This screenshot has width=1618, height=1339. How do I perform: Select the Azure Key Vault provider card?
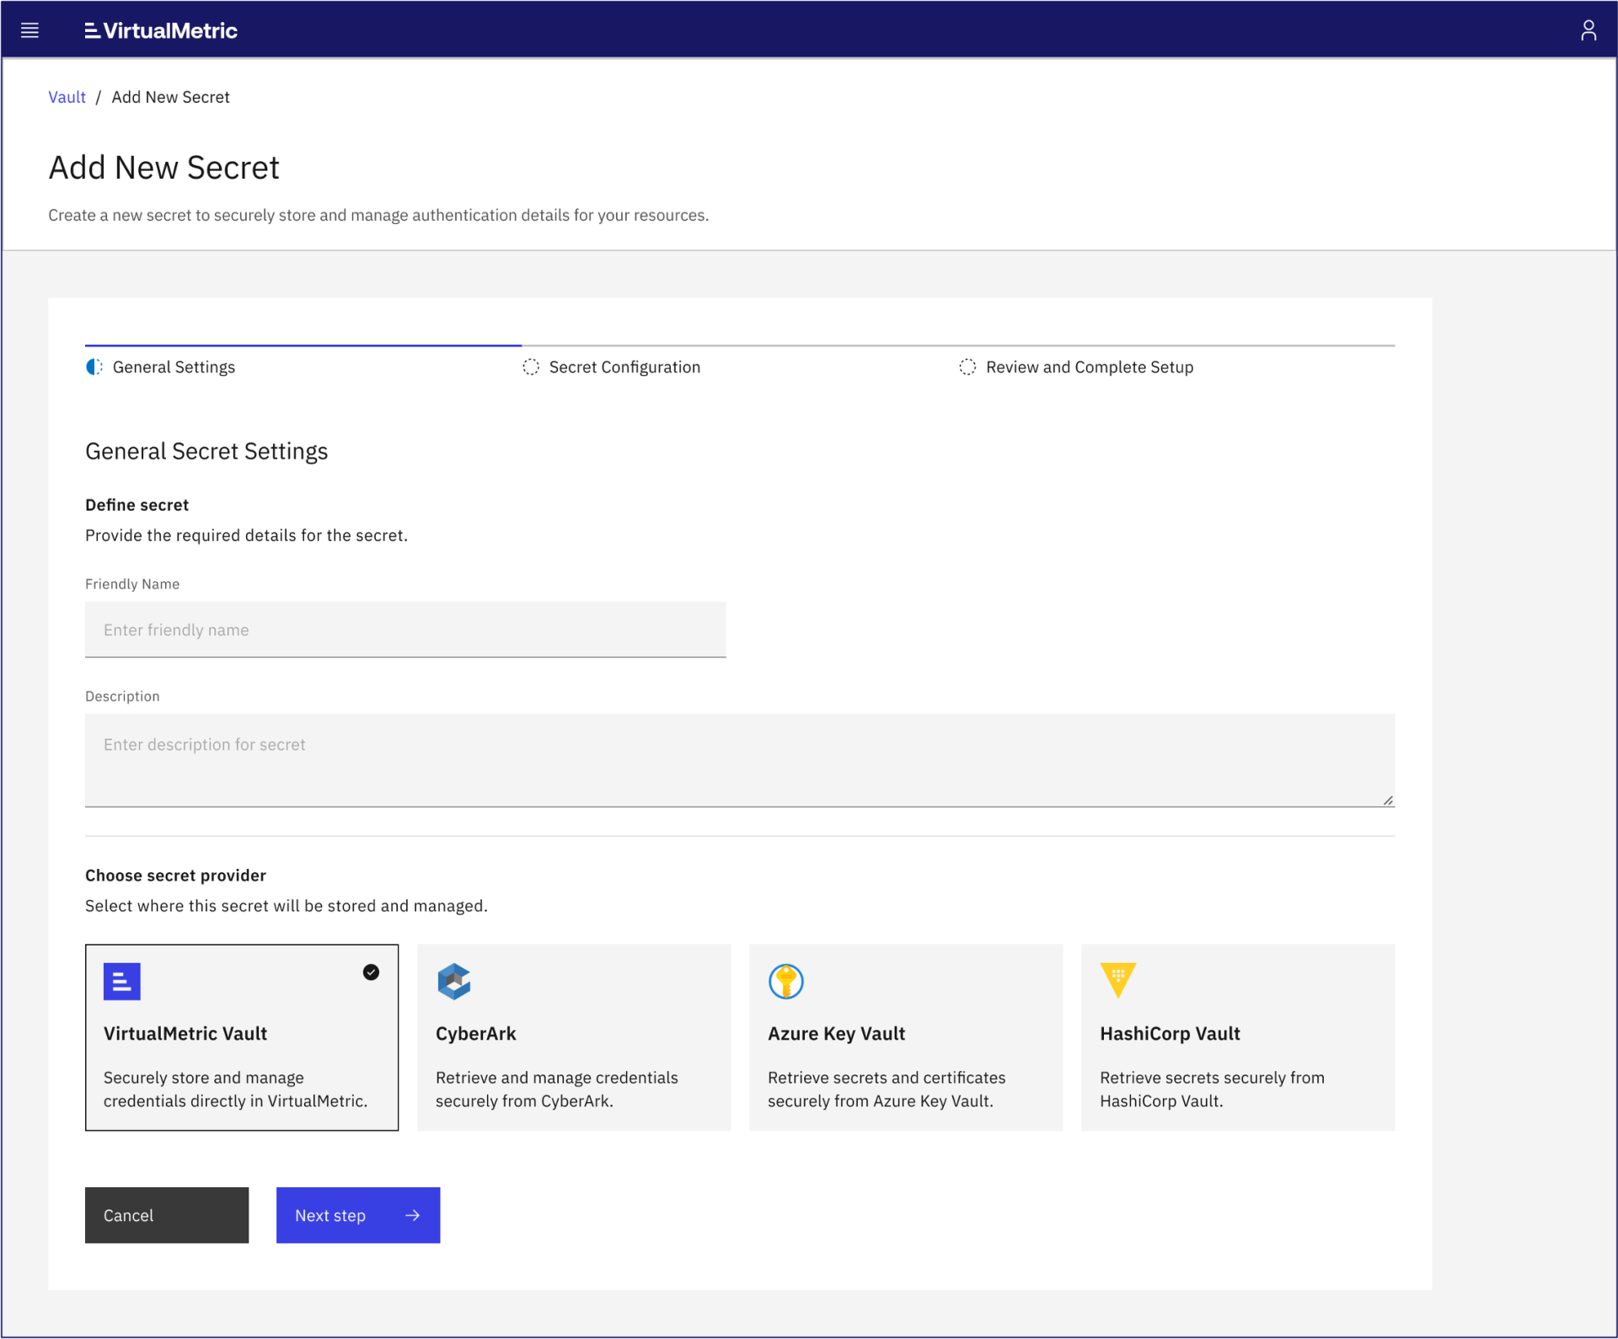pos(905,1036)
